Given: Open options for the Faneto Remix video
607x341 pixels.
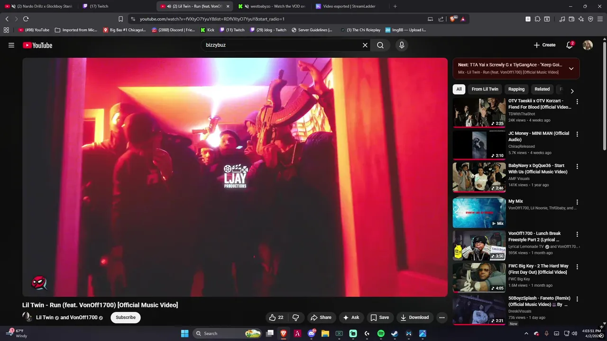Looking at the screenshot, I should (x=577, y=299).
